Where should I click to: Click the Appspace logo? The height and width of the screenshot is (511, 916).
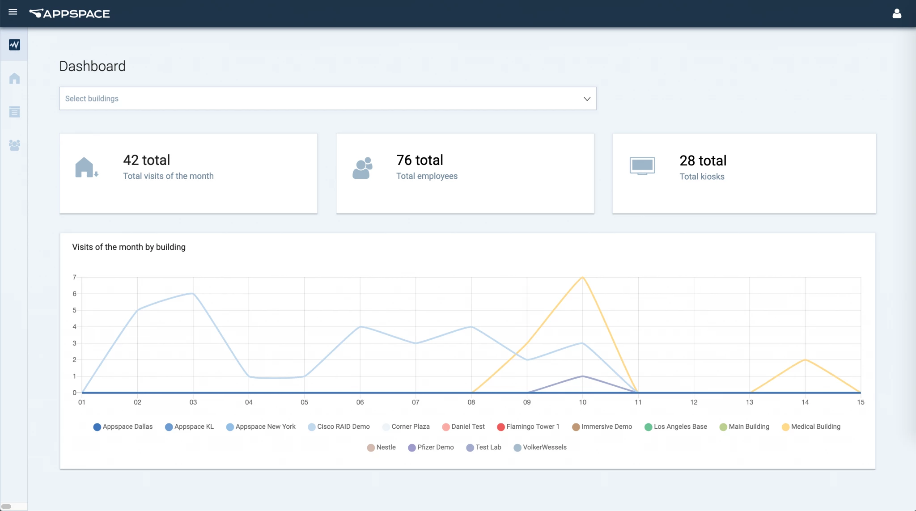pos(70,13)
